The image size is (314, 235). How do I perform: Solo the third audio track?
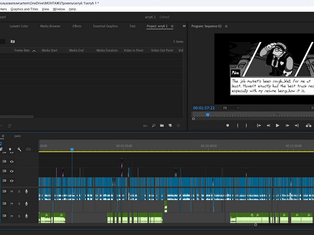coord(19,216)
